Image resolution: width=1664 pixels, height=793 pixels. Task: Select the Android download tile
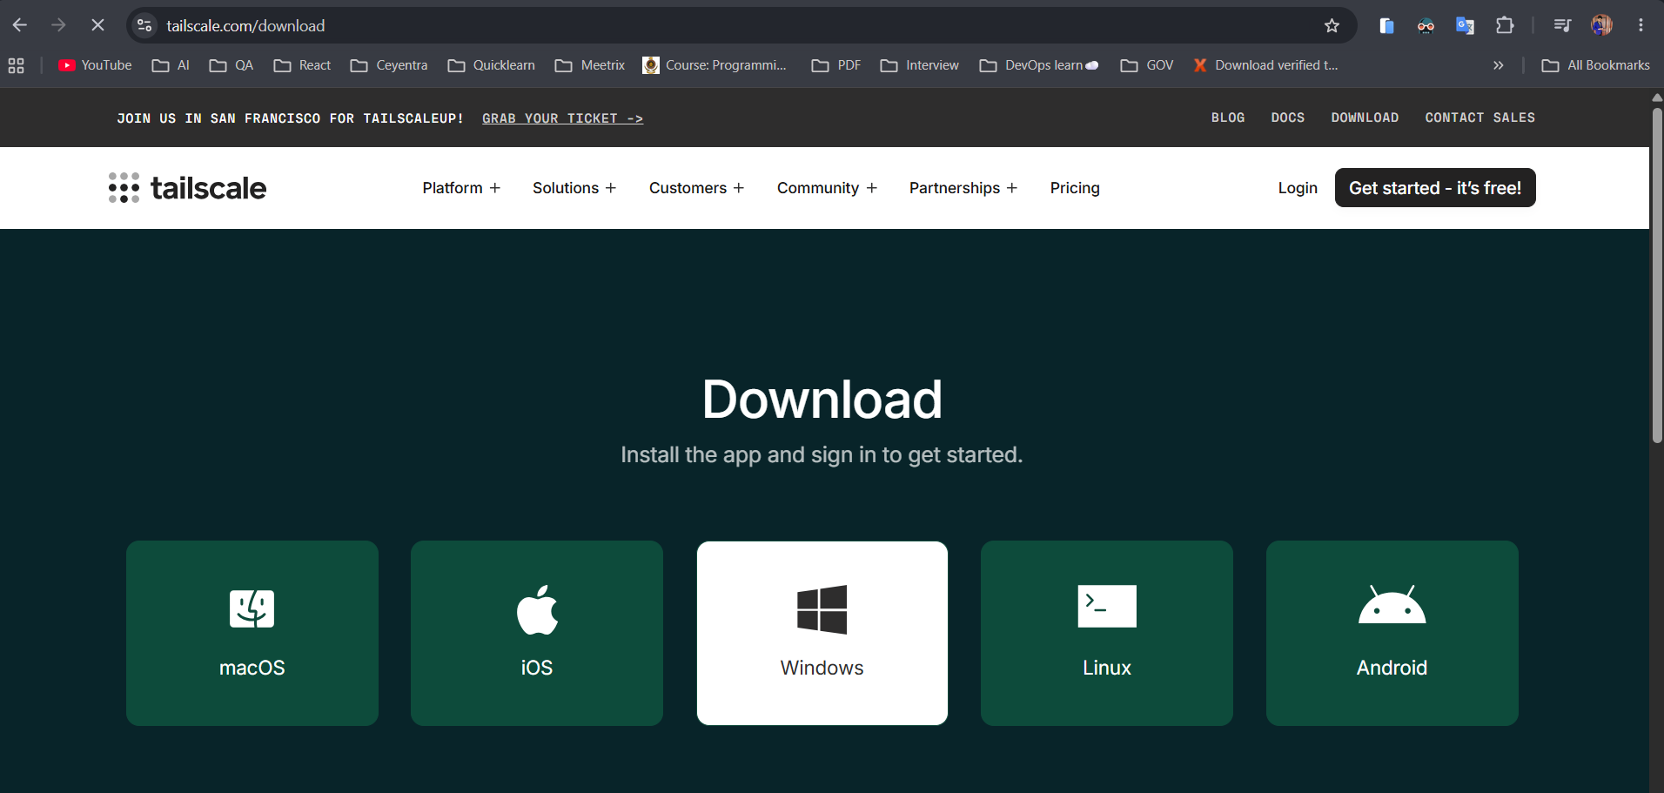(1392, 633)
